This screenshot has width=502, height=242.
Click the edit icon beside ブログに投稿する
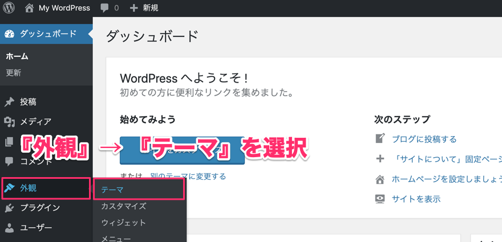pyautogui.click(x=380, y=139)
